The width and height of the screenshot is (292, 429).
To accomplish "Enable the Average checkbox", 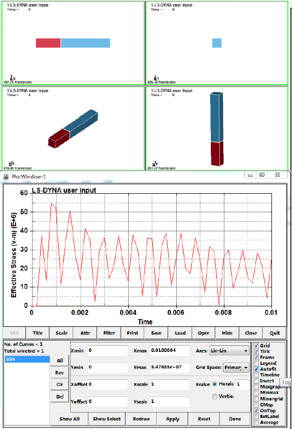I will (x=256, y=422).
